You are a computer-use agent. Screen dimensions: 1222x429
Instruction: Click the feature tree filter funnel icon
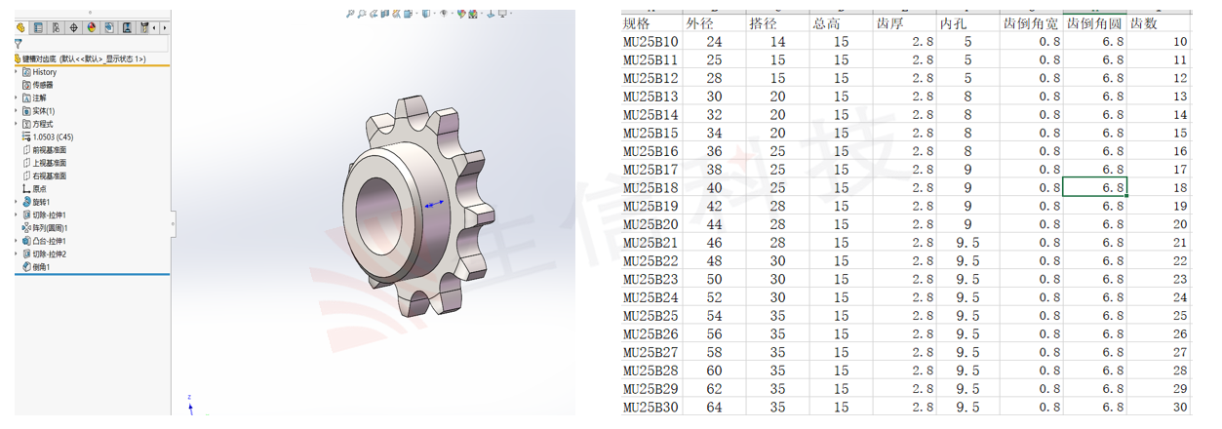19,44
